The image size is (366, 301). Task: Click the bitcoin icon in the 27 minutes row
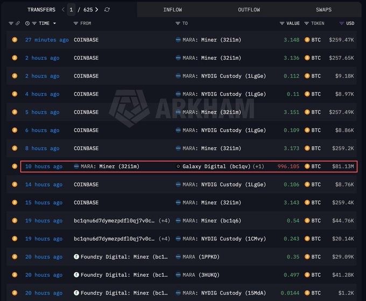coord(15,40)
